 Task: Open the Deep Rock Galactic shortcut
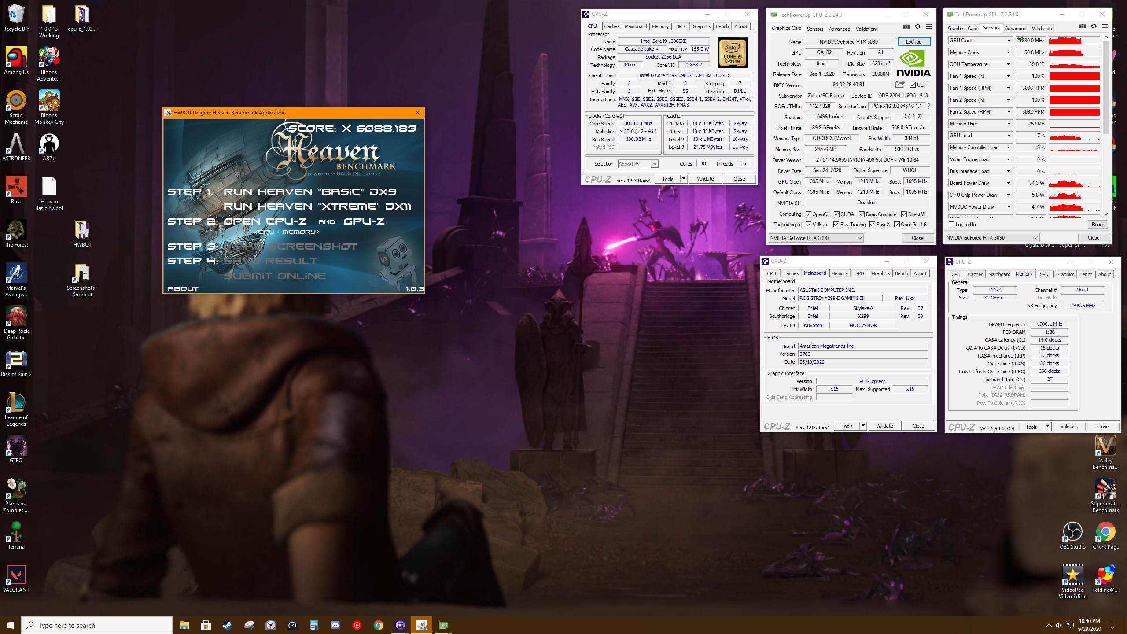click(16, 324)
